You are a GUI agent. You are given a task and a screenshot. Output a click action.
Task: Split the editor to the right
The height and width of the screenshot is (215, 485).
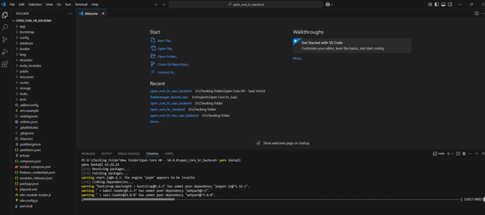tap(476, 13)
